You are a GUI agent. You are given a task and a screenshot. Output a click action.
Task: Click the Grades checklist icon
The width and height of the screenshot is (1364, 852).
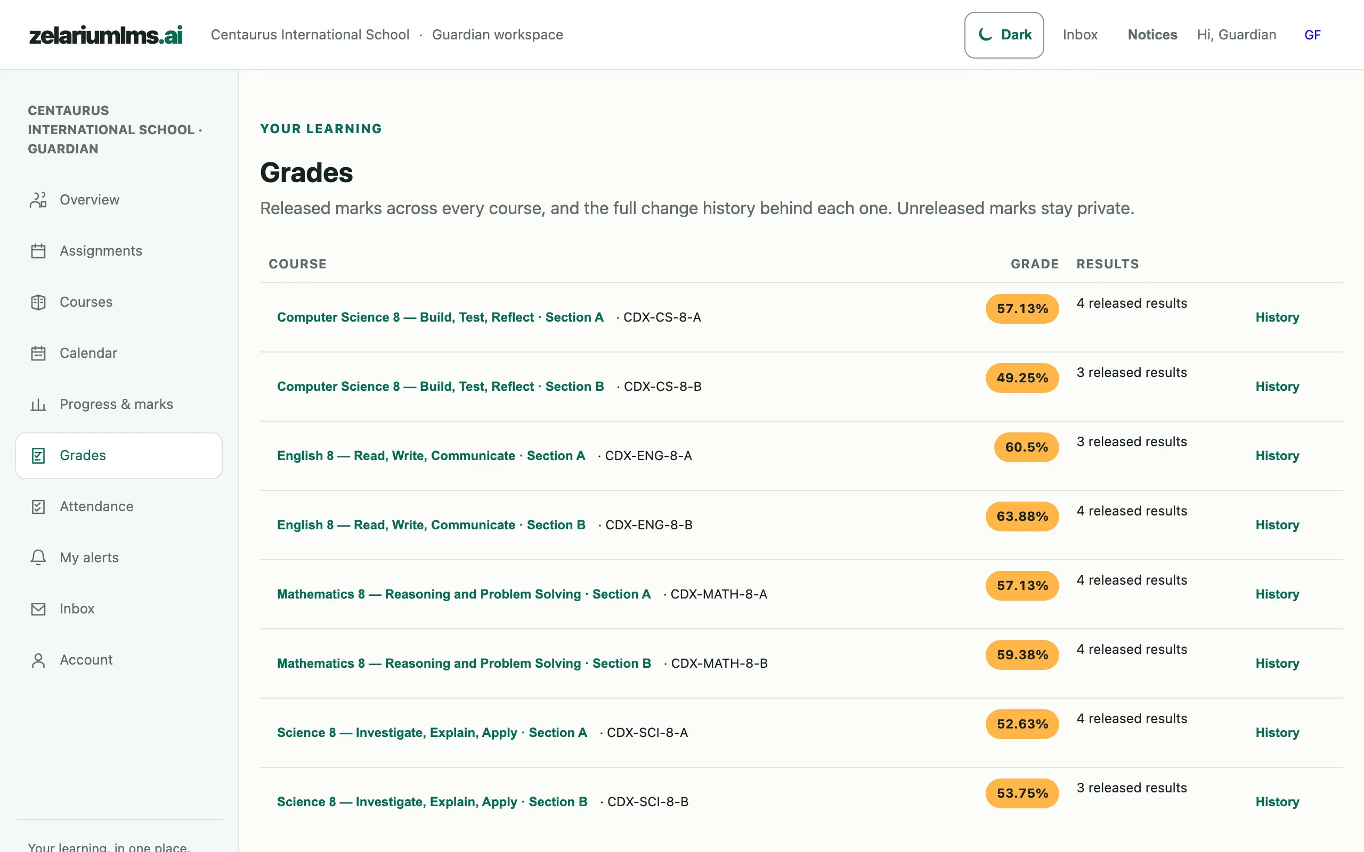coord(38,456)
